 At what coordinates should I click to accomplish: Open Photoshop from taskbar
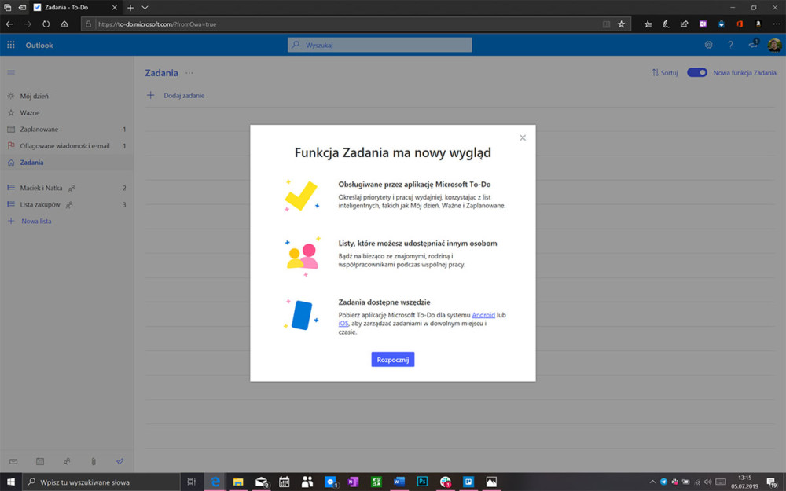point(422,482)
